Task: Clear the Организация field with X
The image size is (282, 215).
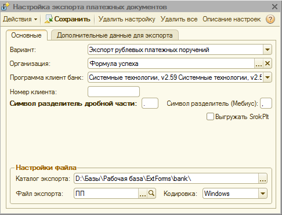Action: pos(267,64)
